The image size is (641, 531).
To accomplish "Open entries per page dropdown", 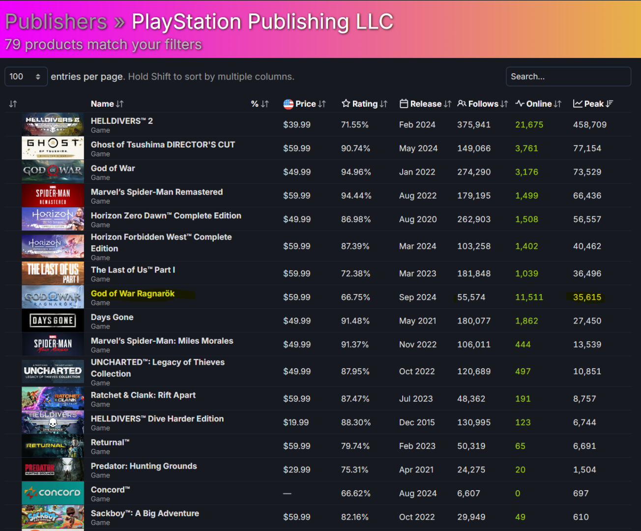I will click(x=26, y=77).
